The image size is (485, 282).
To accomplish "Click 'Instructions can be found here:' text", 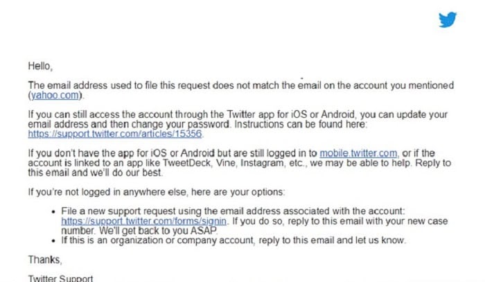I will (300, 124).
